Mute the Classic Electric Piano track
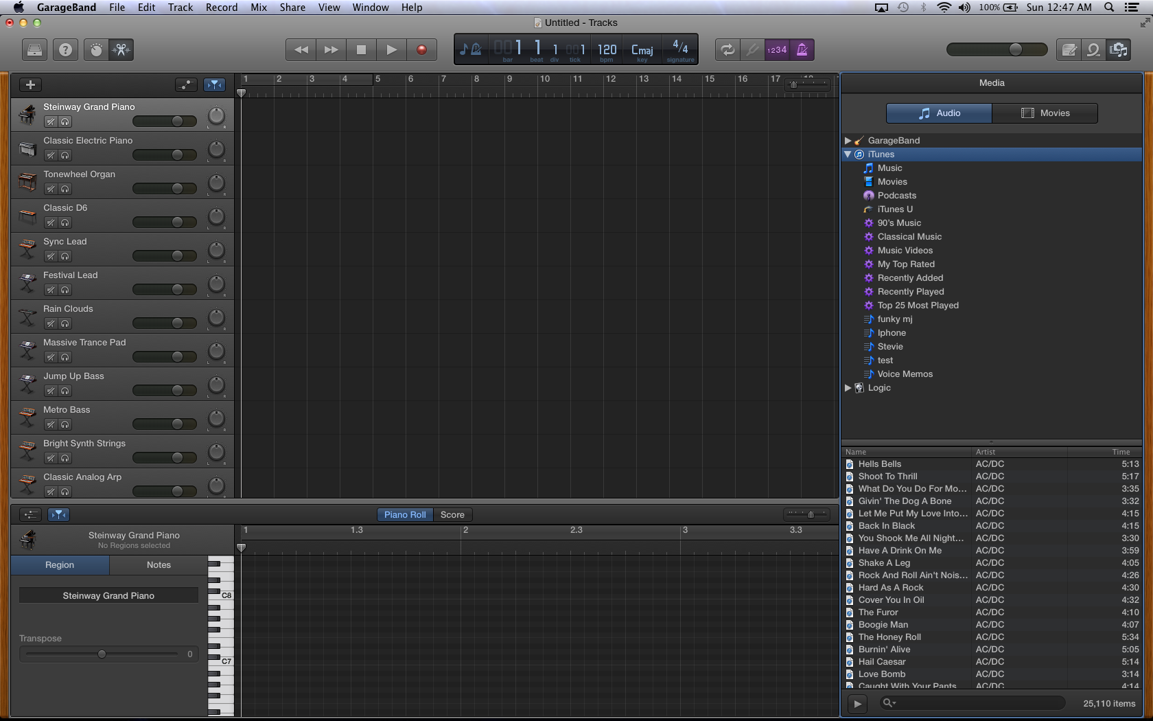 pyautogui.click(x=50, y=155)
